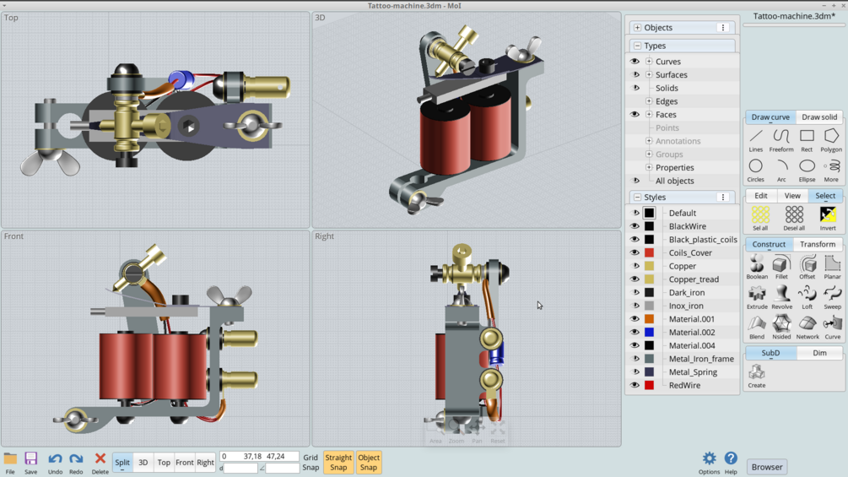Viewport: 848px width, 477px height.
Task: Click the Invert selection icon
Action: 828,219
